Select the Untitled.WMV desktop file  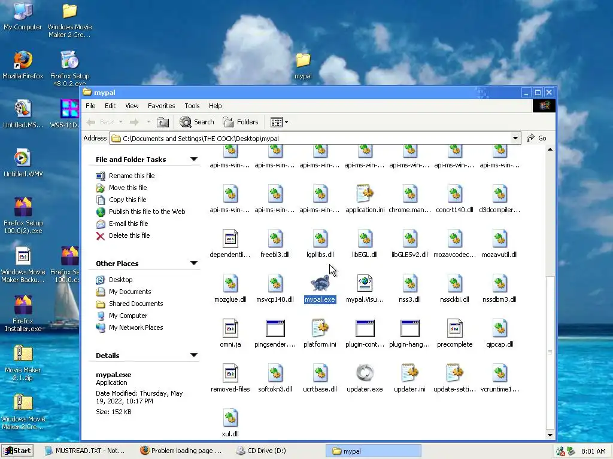(23, 163)
